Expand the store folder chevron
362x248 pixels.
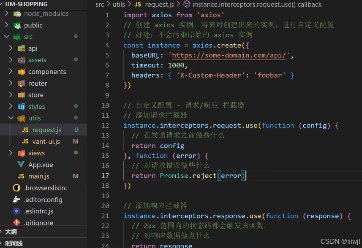coord(11,94)
